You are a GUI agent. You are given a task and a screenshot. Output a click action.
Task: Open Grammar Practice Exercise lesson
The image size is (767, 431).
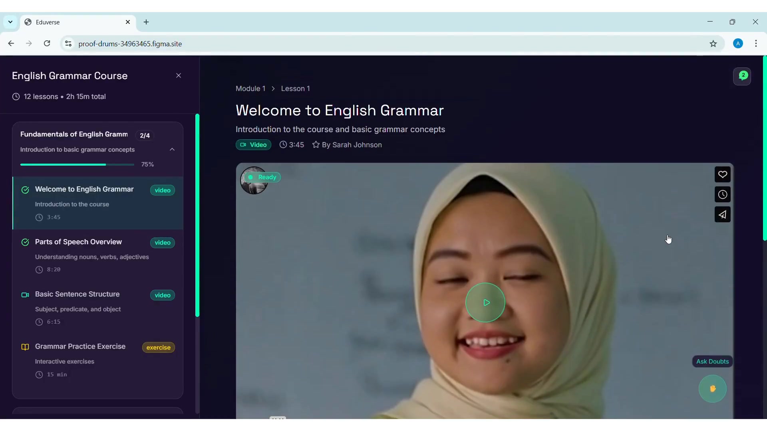pyautogui.click(x=98, y=360)
